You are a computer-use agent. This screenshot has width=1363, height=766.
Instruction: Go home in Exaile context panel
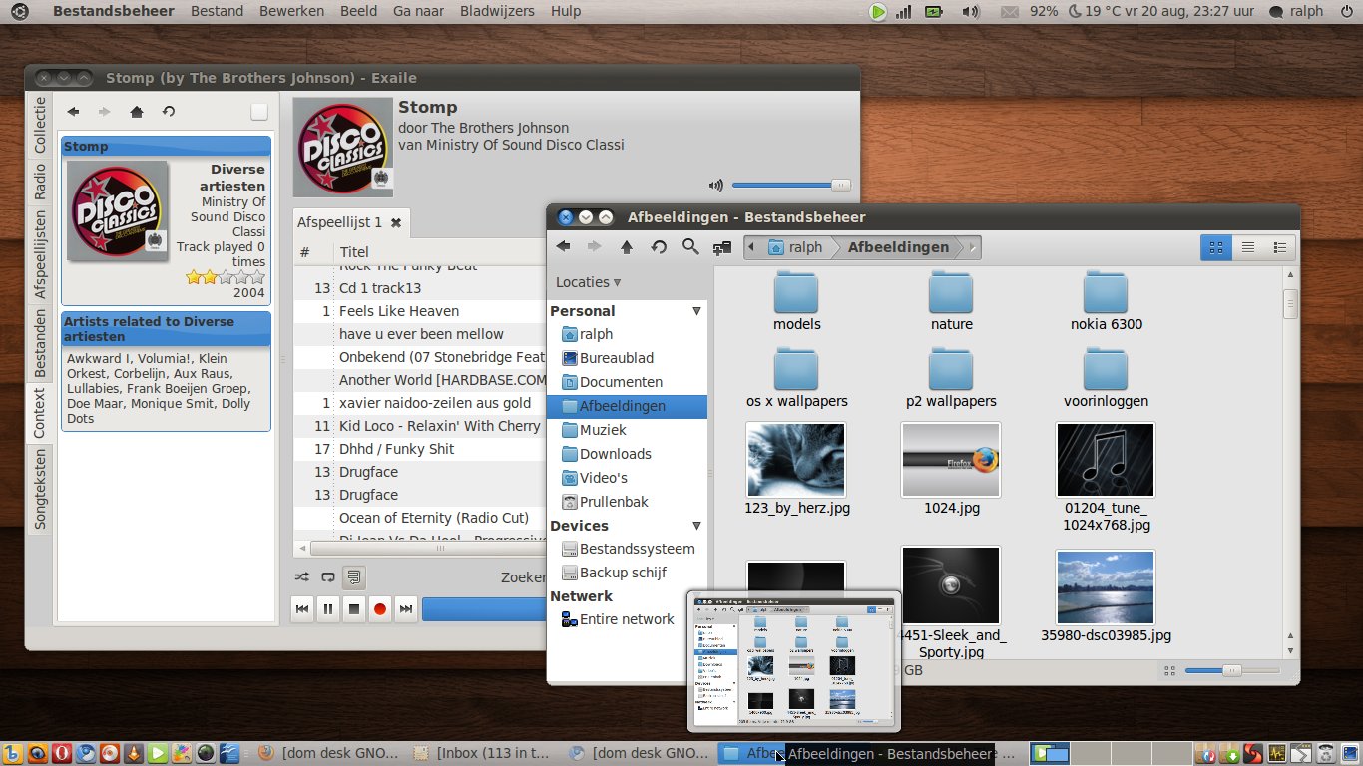pyautogui.click(x=137, y=112)
